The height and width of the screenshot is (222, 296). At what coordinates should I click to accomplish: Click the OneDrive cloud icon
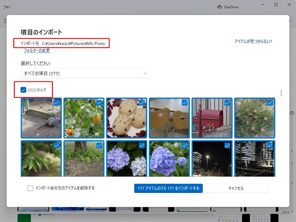tap(219, 7)
